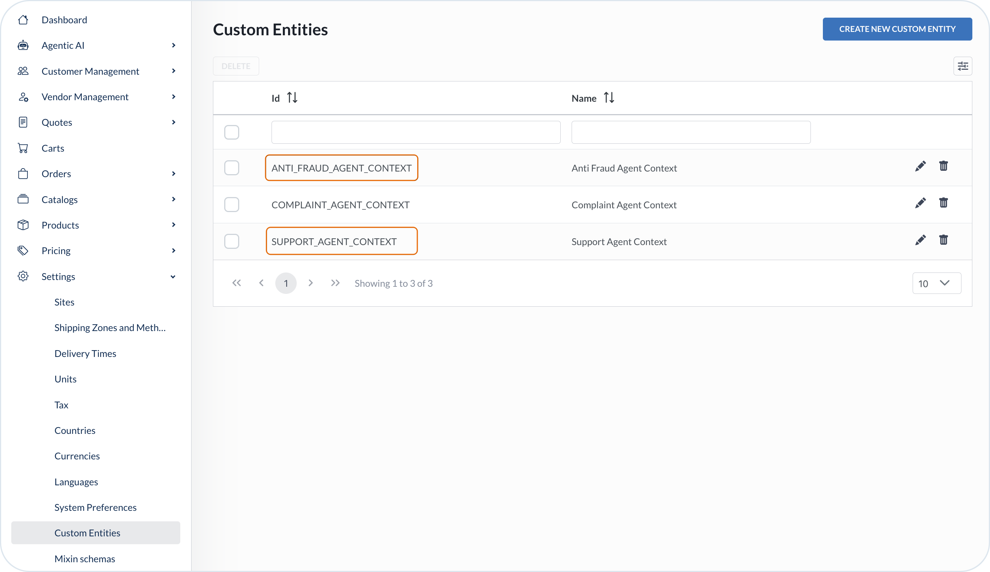Click the Id filter input field
This screenshot has height=572, width=990.
pos(416,132)
